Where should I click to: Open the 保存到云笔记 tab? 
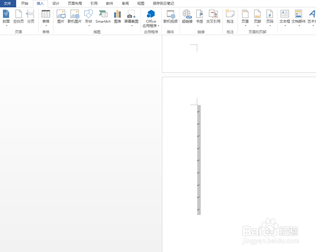coord(163,3)
